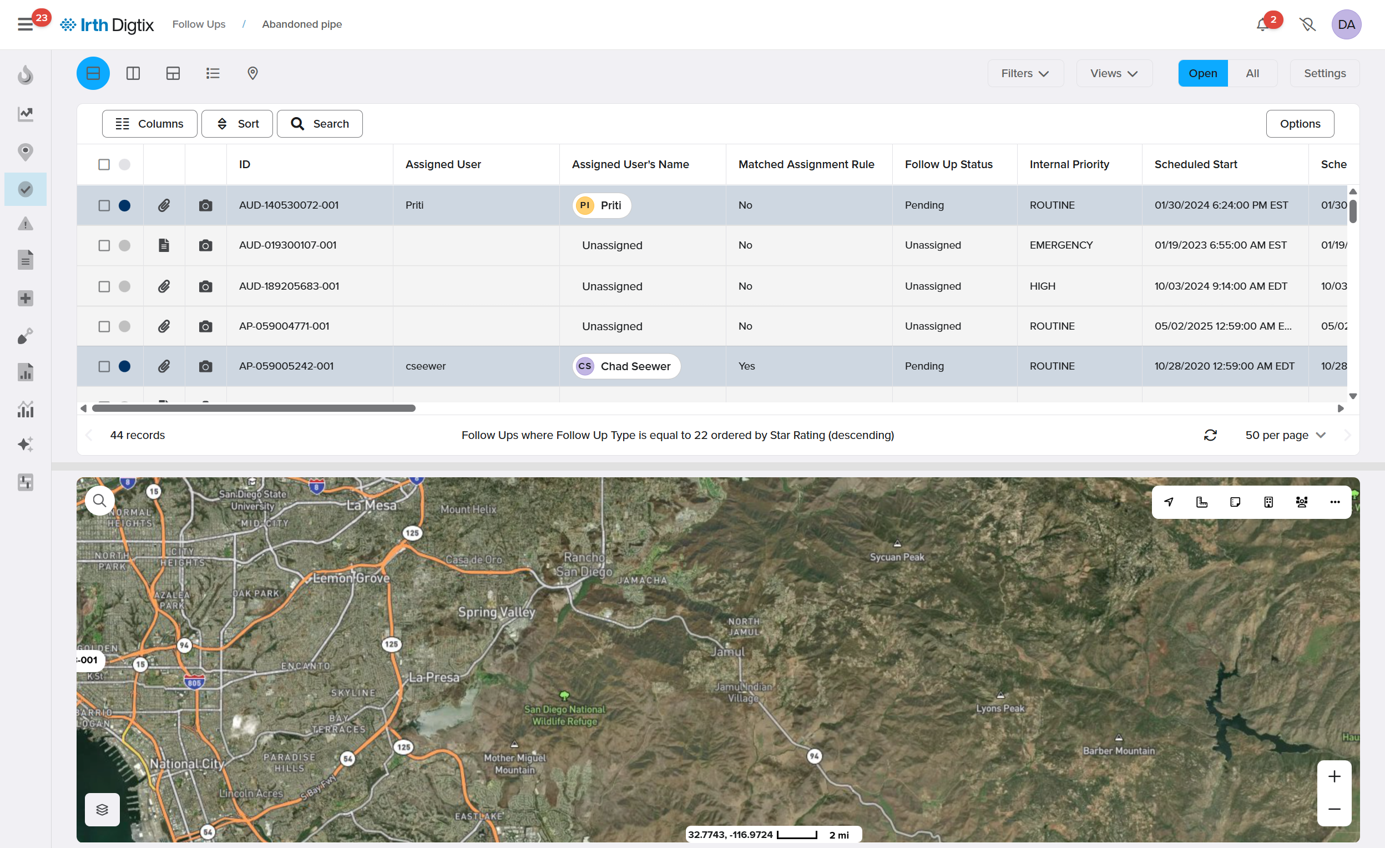Click camera icon for AUD-019300107-001 row
The width and height of the screenshot is (1385, 848).
pyautogui.click(x=206, y=245)
